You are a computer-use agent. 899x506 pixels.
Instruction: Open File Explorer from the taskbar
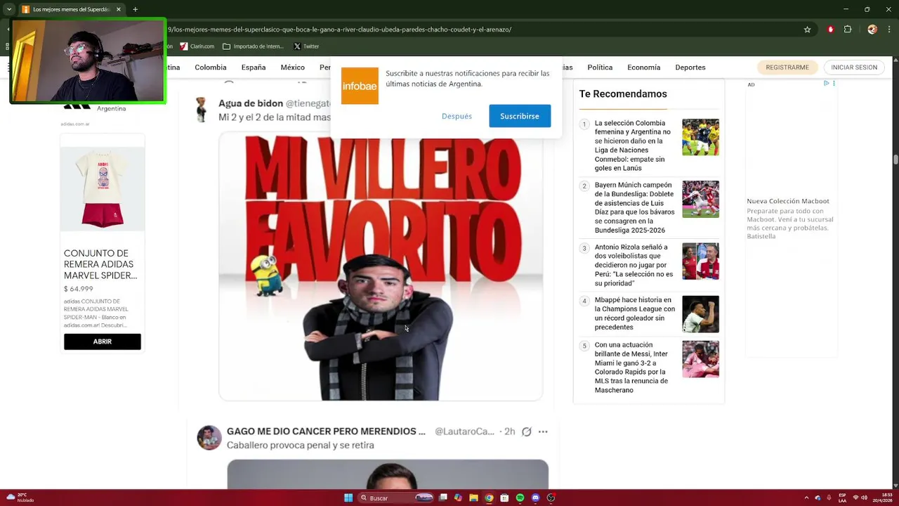473,498
